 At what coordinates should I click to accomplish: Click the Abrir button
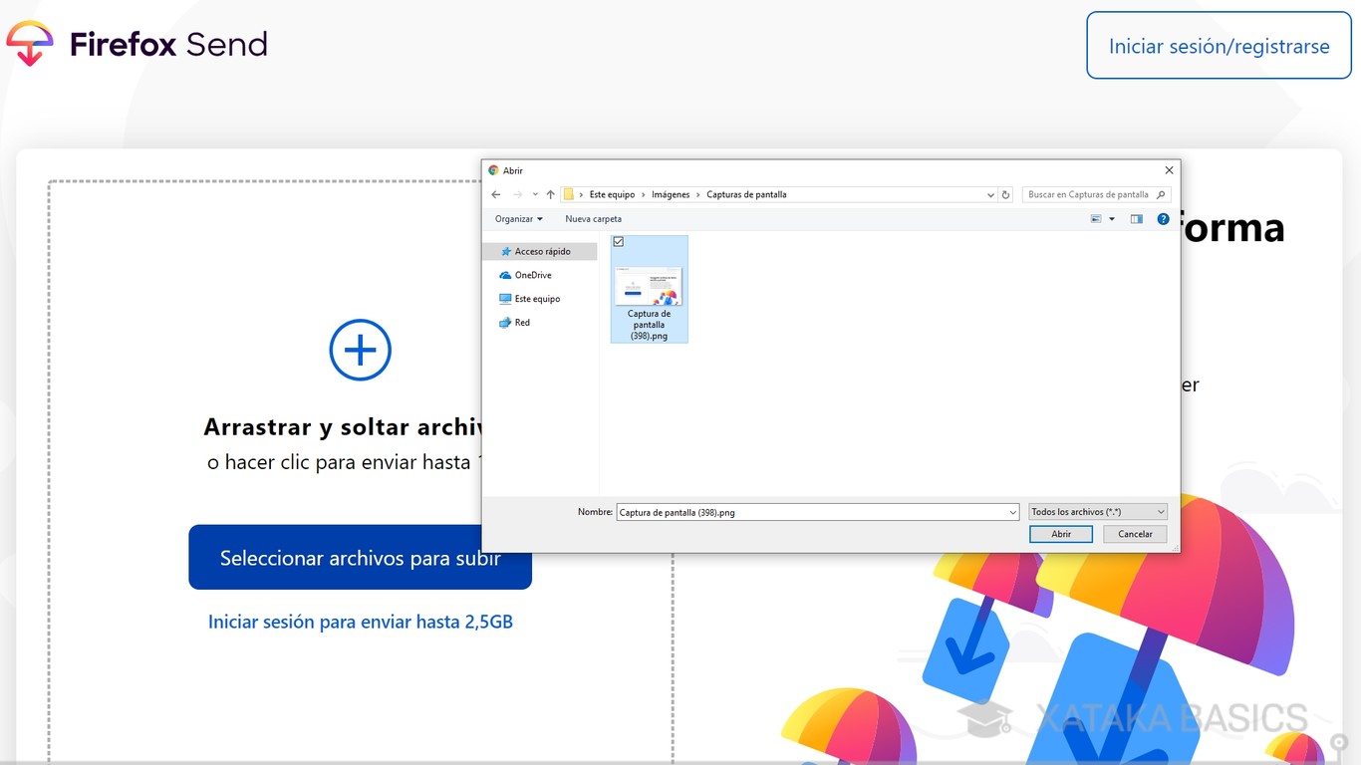point(1060,534)
